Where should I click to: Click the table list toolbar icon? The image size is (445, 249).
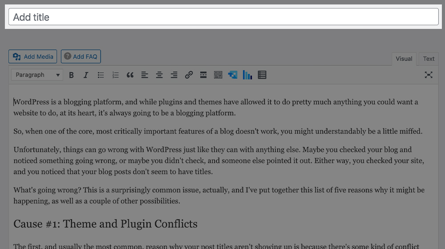coord(262,75)
